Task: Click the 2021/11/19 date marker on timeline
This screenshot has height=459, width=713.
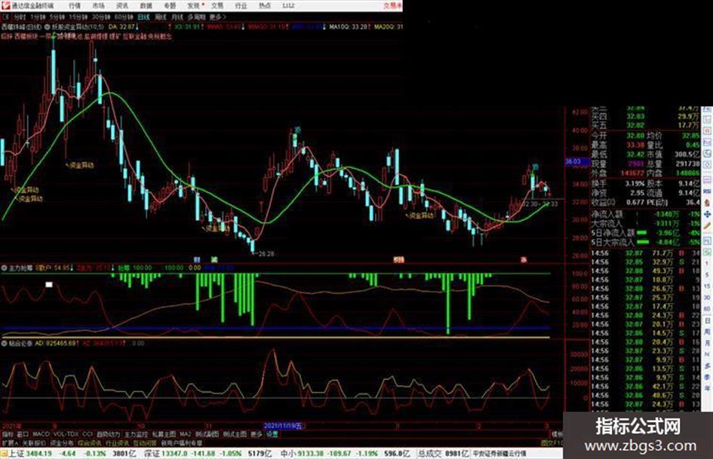Action: (284, 426)
